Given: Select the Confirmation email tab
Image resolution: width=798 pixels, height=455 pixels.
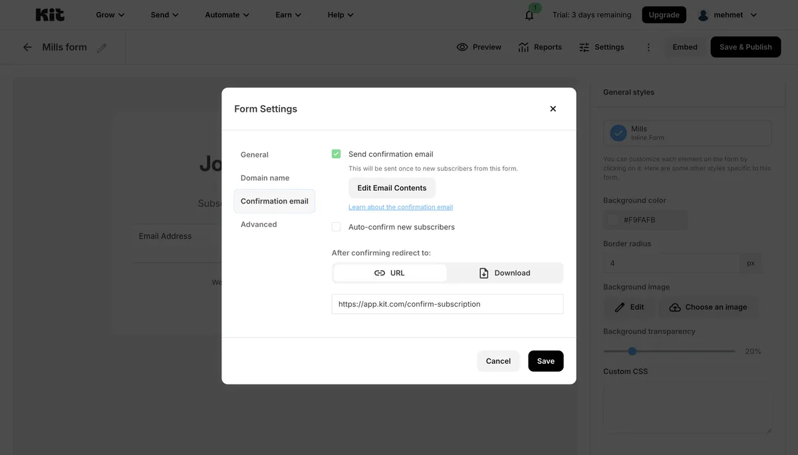Looking at the screenshot, I should click(275, 201).
